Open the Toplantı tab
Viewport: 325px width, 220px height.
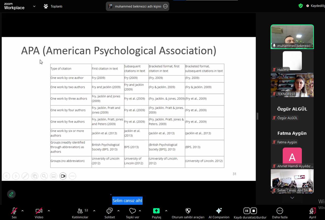point(53,6)
